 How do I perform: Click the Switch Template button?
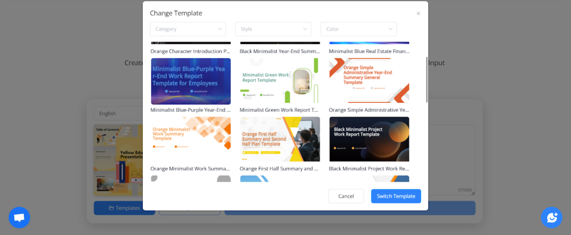click(396, 196)
